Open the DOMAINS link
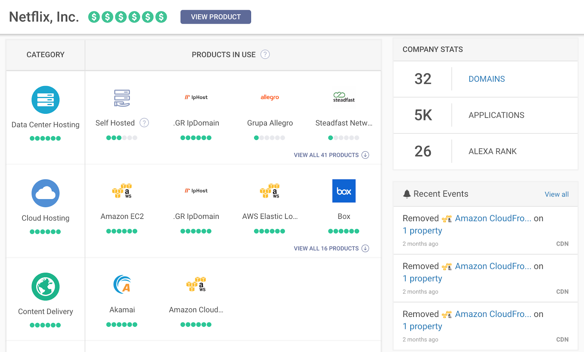 tap(487, 79)
